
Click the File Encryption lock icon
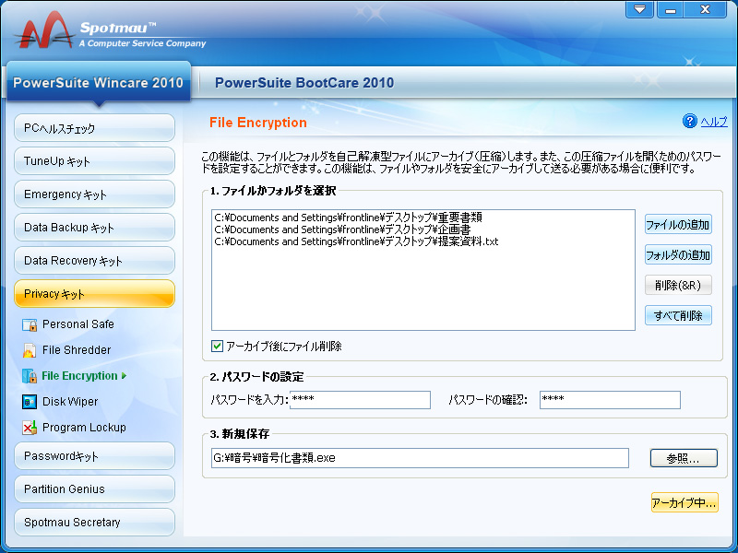(x=30, y=376)
